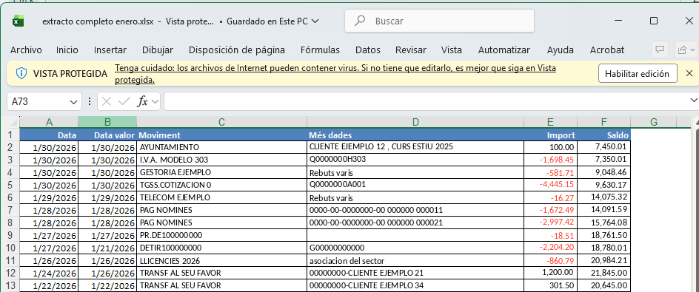Select column F header
This screenshot has height=292, width=699.
click(604, 122)
